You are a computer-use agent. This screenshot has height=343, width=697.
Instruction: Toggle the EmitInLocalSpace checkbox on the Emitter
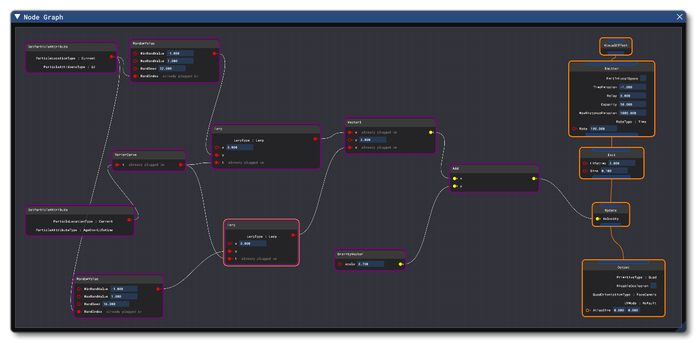pos(642,78)
